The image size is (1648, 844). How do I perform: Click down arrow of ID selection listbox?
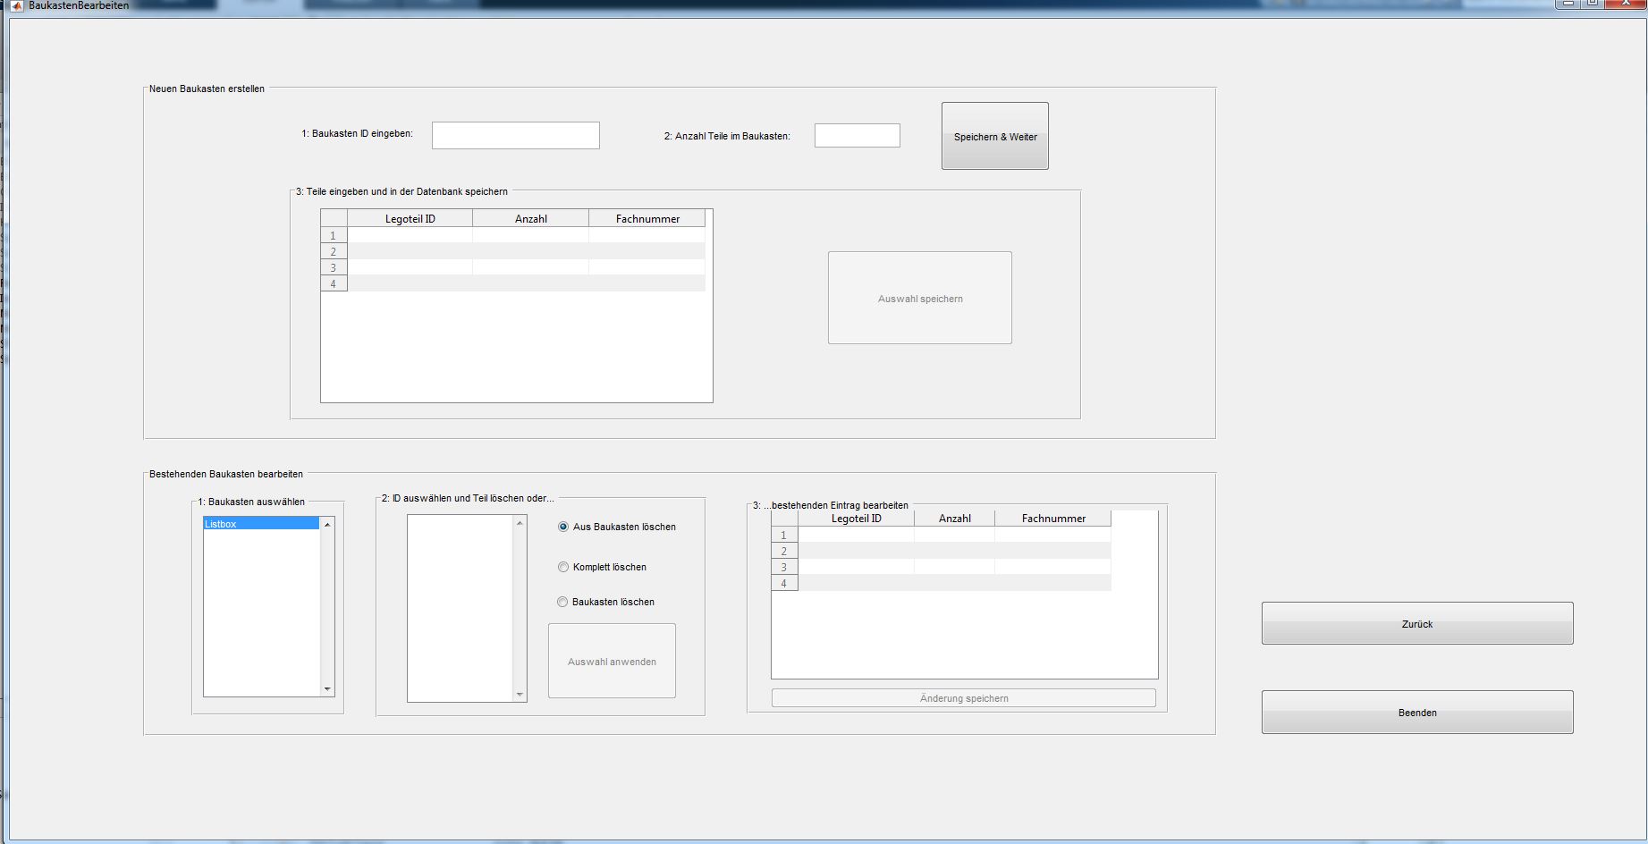(520, 695)
